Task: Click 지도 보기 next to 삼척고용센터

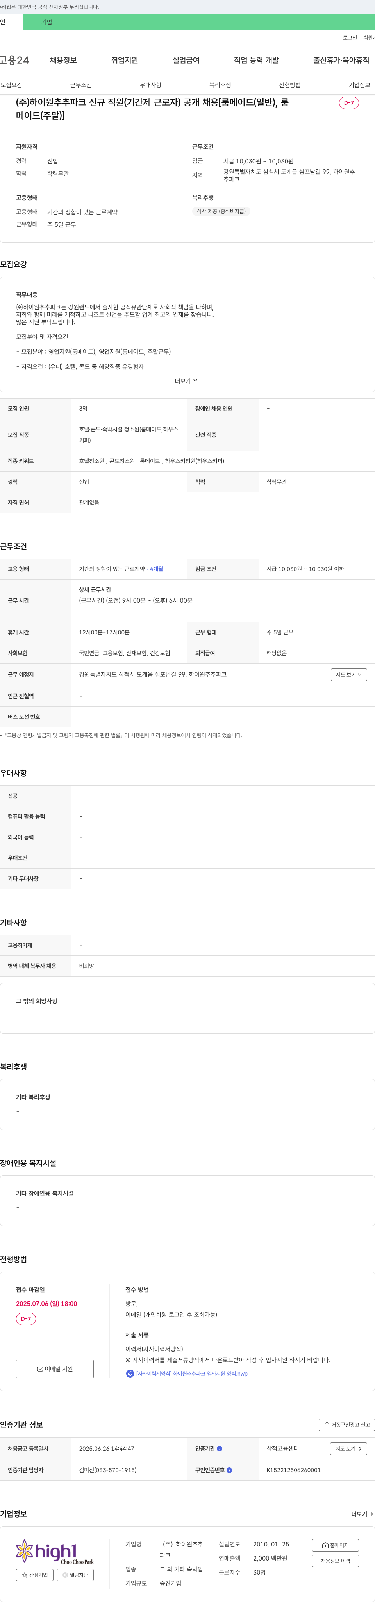Action: pyautogui.click(x=348, y=1448)
